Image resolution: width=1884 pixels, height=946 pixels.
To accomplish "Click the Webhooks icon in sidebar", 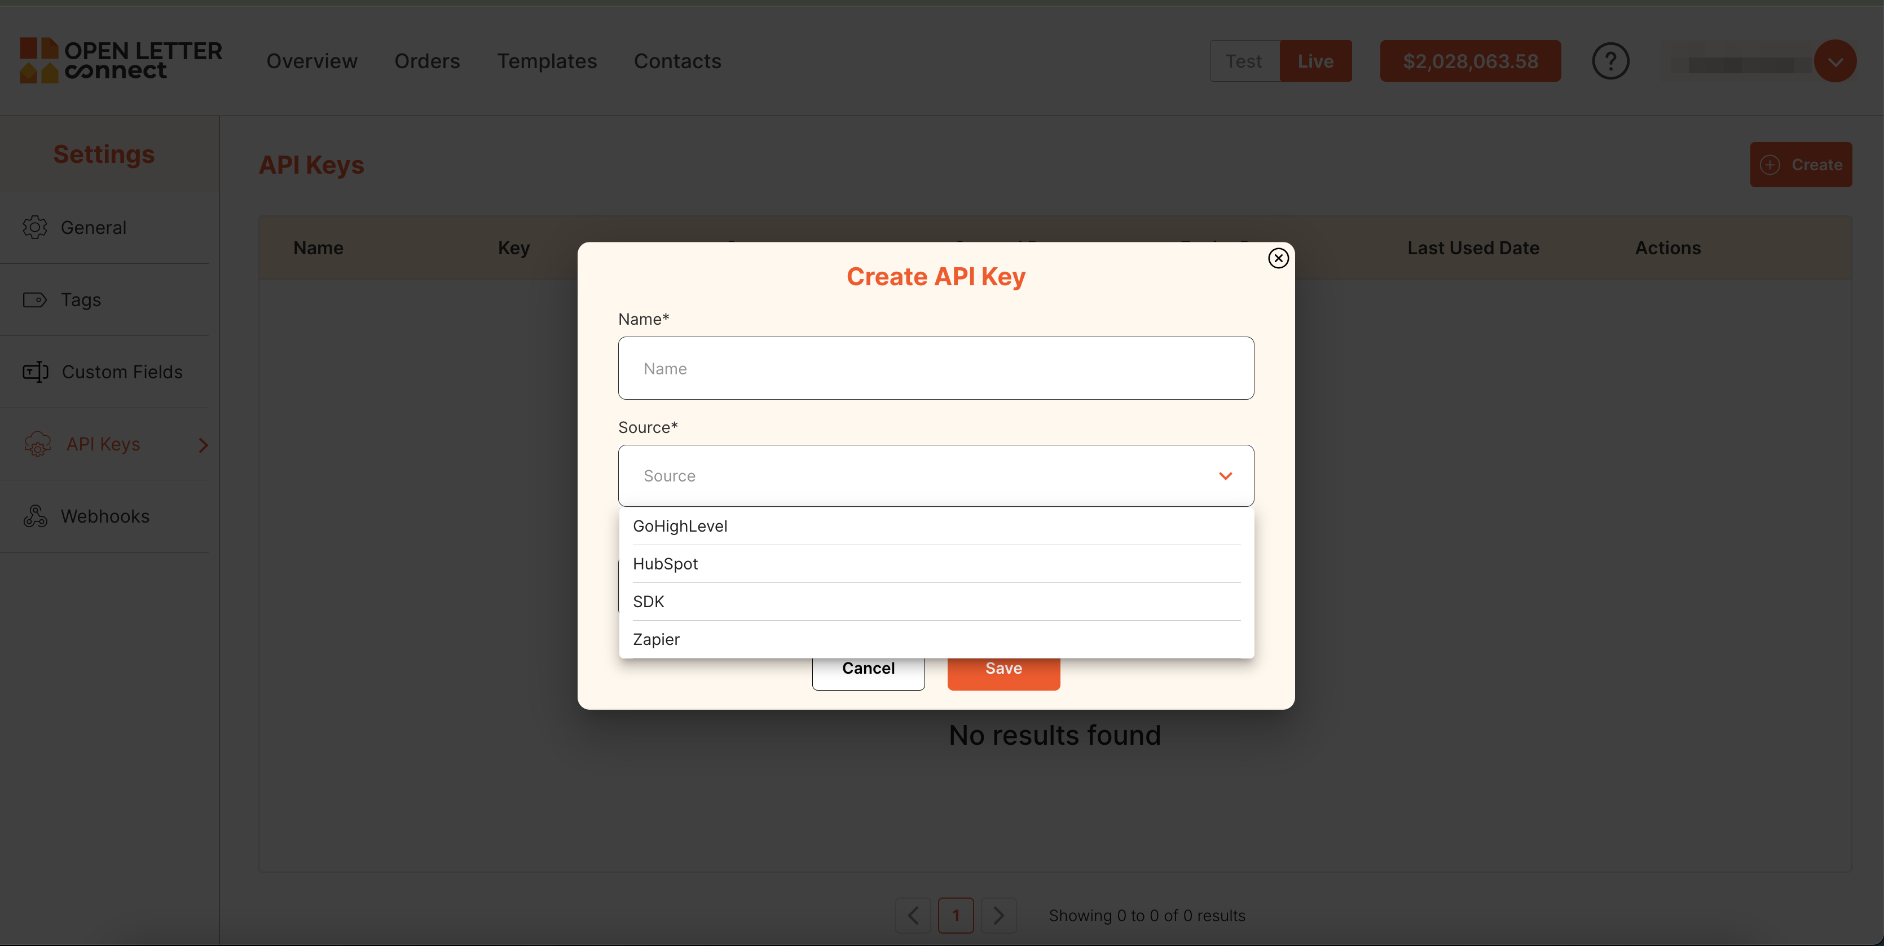I will [x=35, y=516].
